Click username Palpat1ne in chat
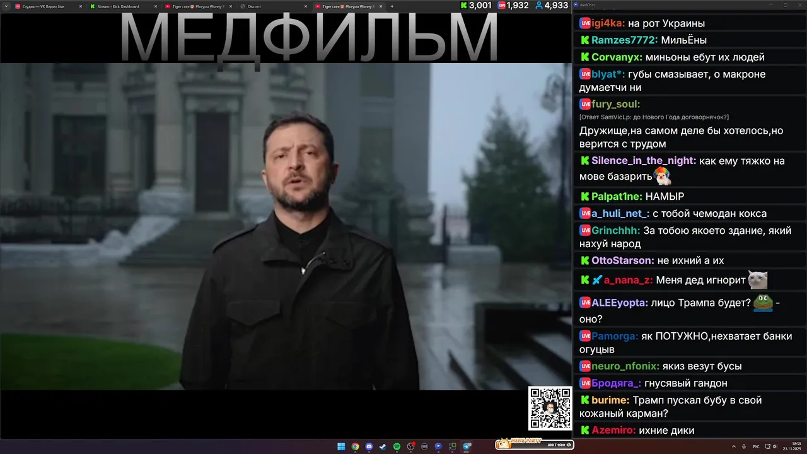This screenshot has height=454, width=807. (x=616, y=197)
